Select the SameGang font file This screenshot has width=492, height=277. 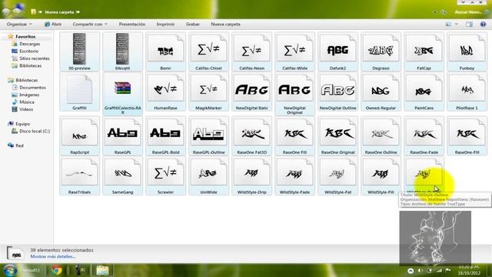(122, 176)
